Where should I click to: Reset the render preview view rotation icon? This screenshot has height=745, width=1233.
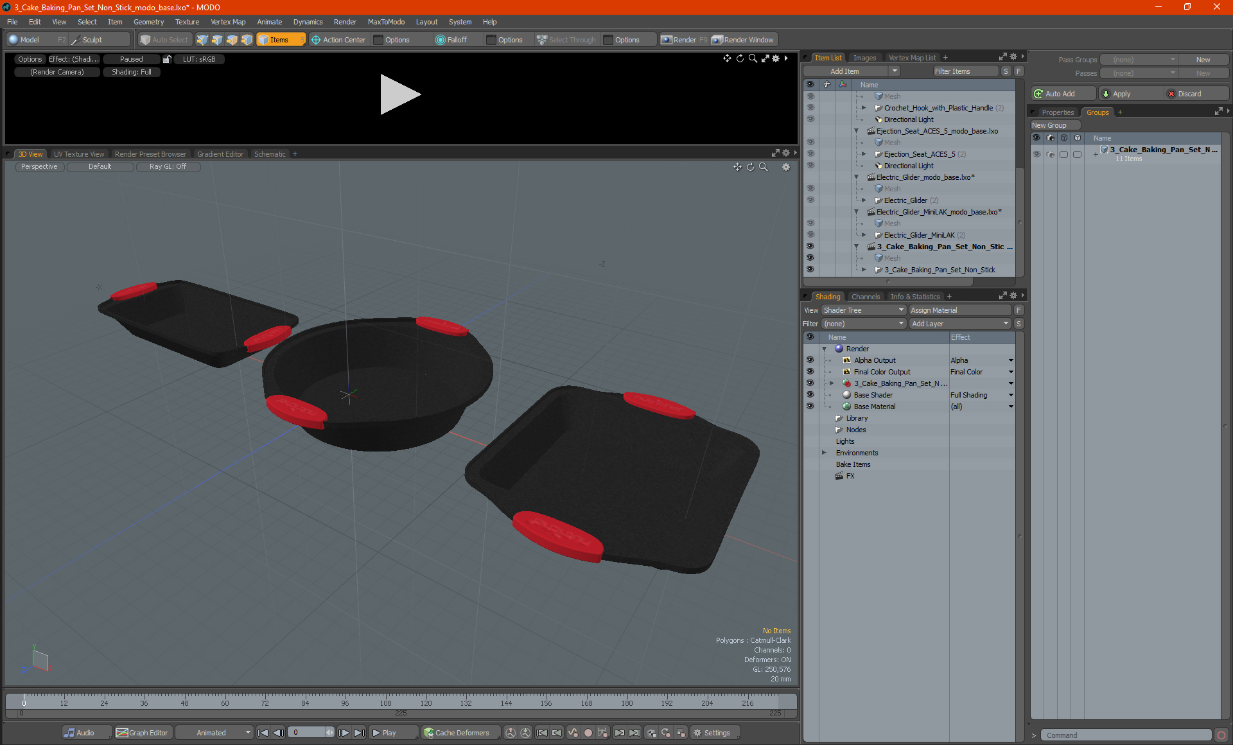(x=740, y=58)
